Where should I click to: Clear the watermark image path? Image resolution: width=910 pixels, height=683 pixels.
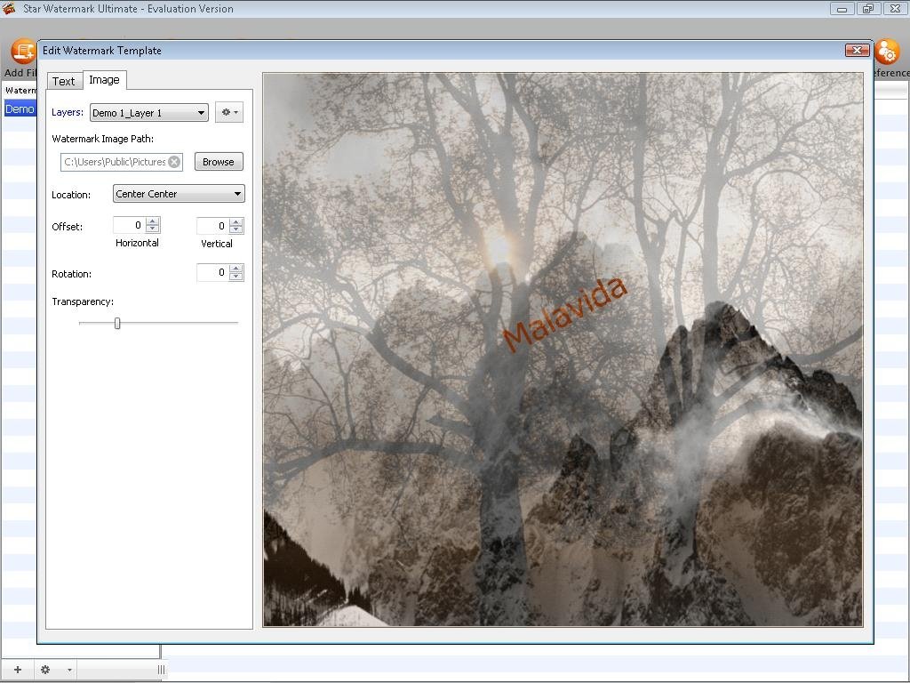coord(174,162)
